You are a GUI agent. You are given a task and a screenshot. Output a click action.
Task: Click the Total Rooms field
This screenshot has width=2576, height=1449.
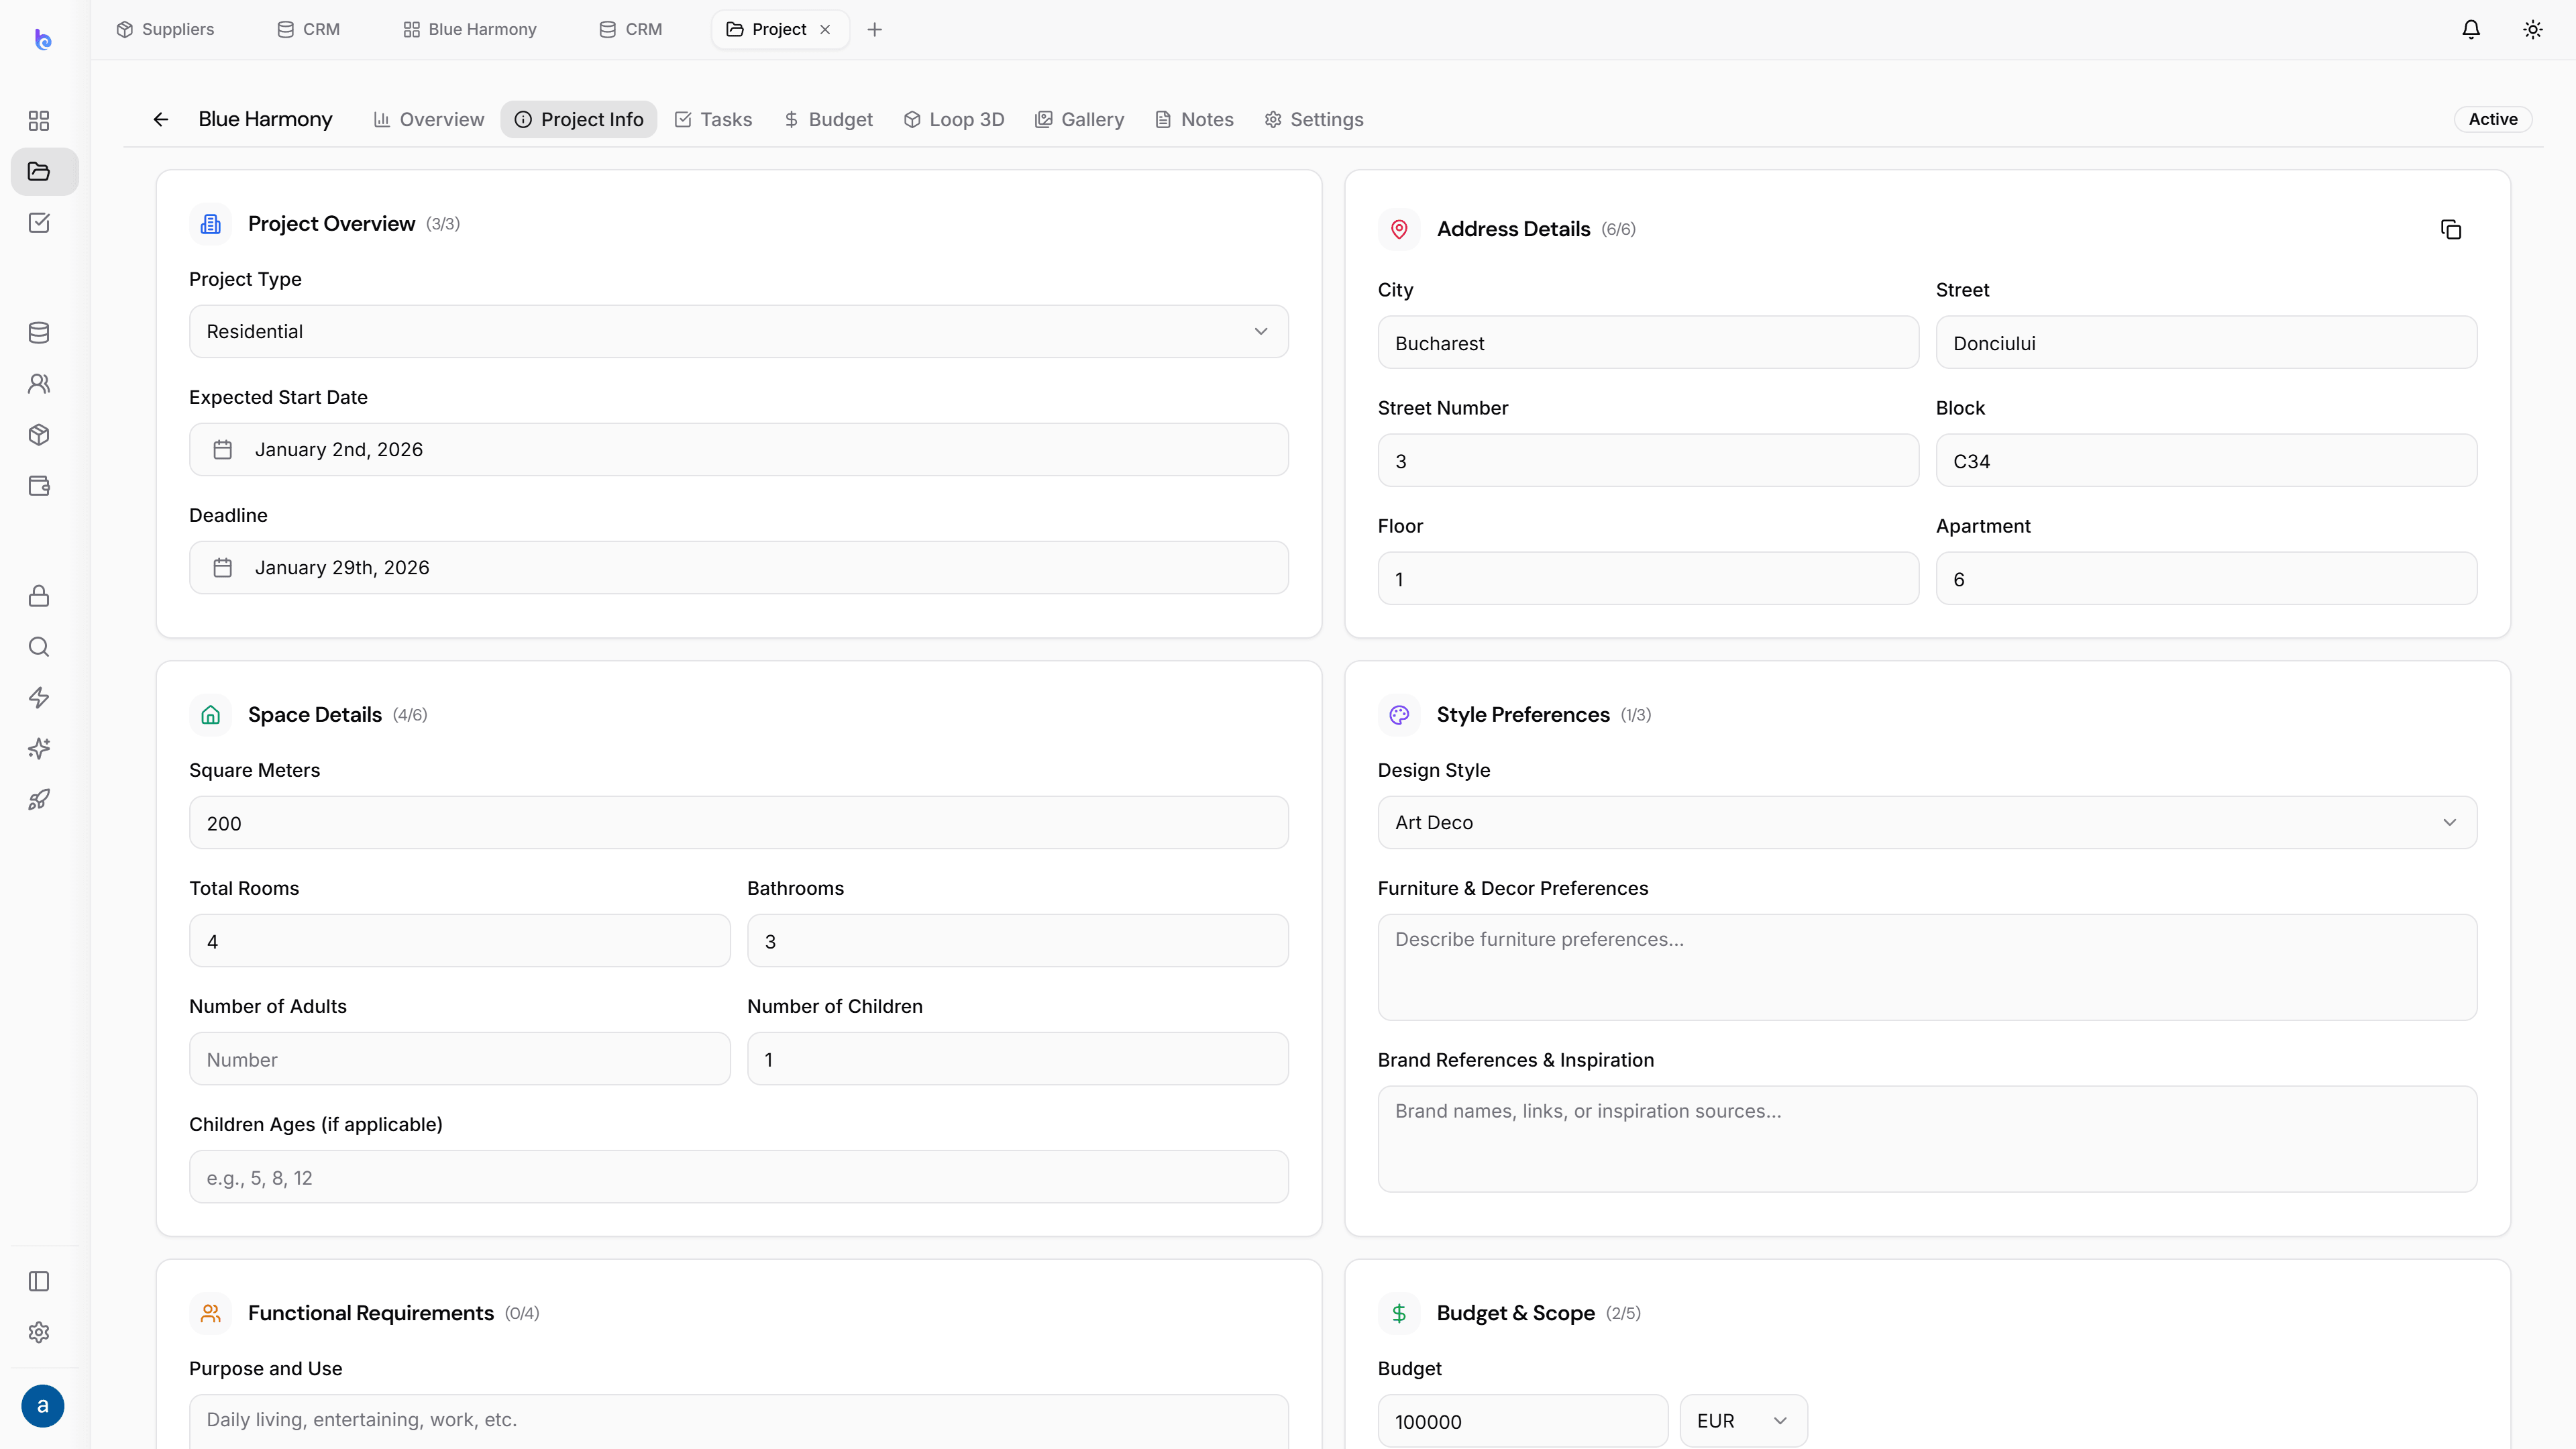[460, 941]
